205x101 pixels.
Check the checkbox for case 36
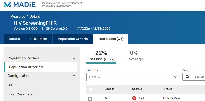point(90,99)
